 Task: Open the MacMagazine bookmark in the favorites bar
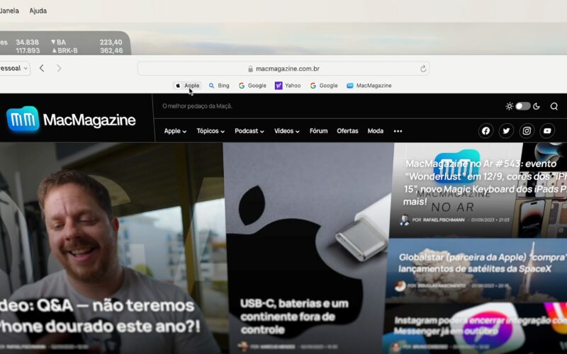pos(369,86)
